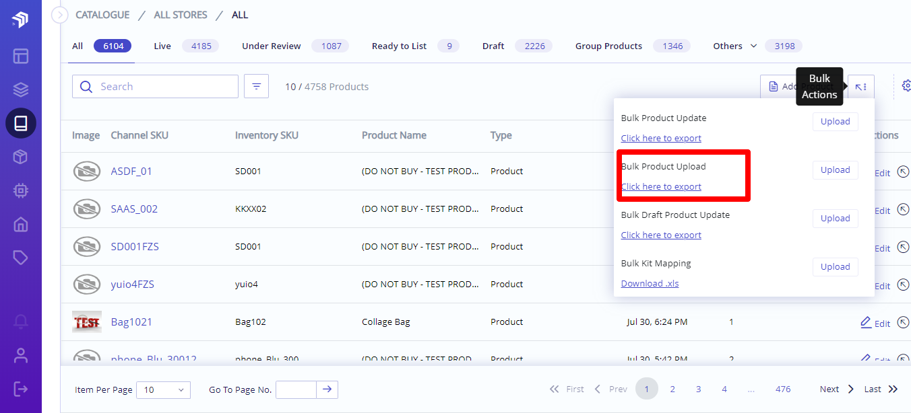Click the TEST thumbnail of Bag1021

[x=87, y=322]
